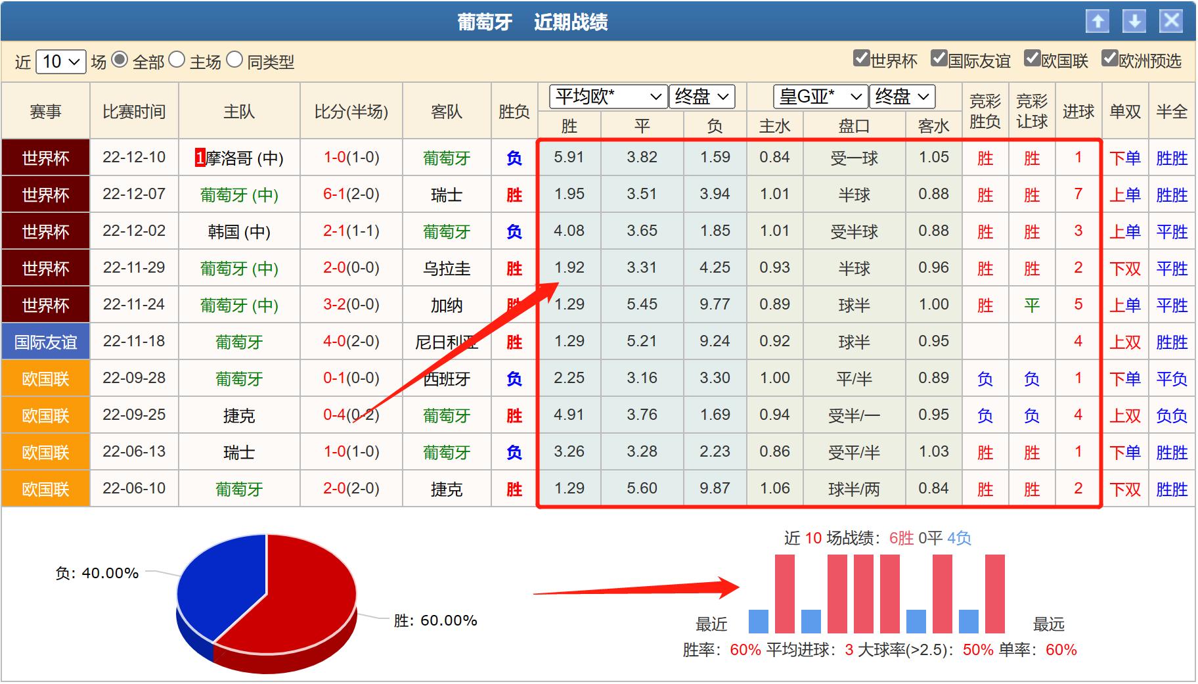1198x684 pixels.
Task: Click the scroll-up arrow icon
Action: (x=1098, y=22)
